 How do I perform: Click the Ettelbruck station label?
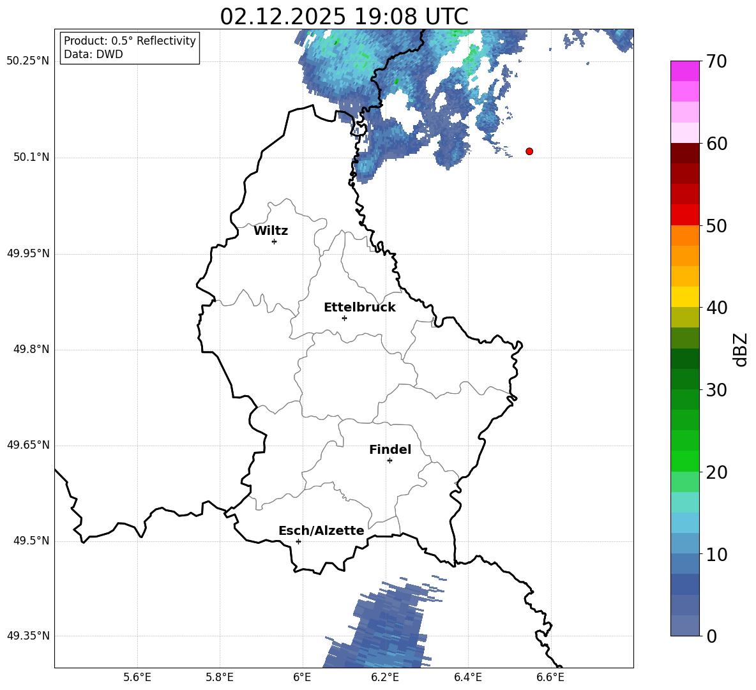[x=359, y=308]
